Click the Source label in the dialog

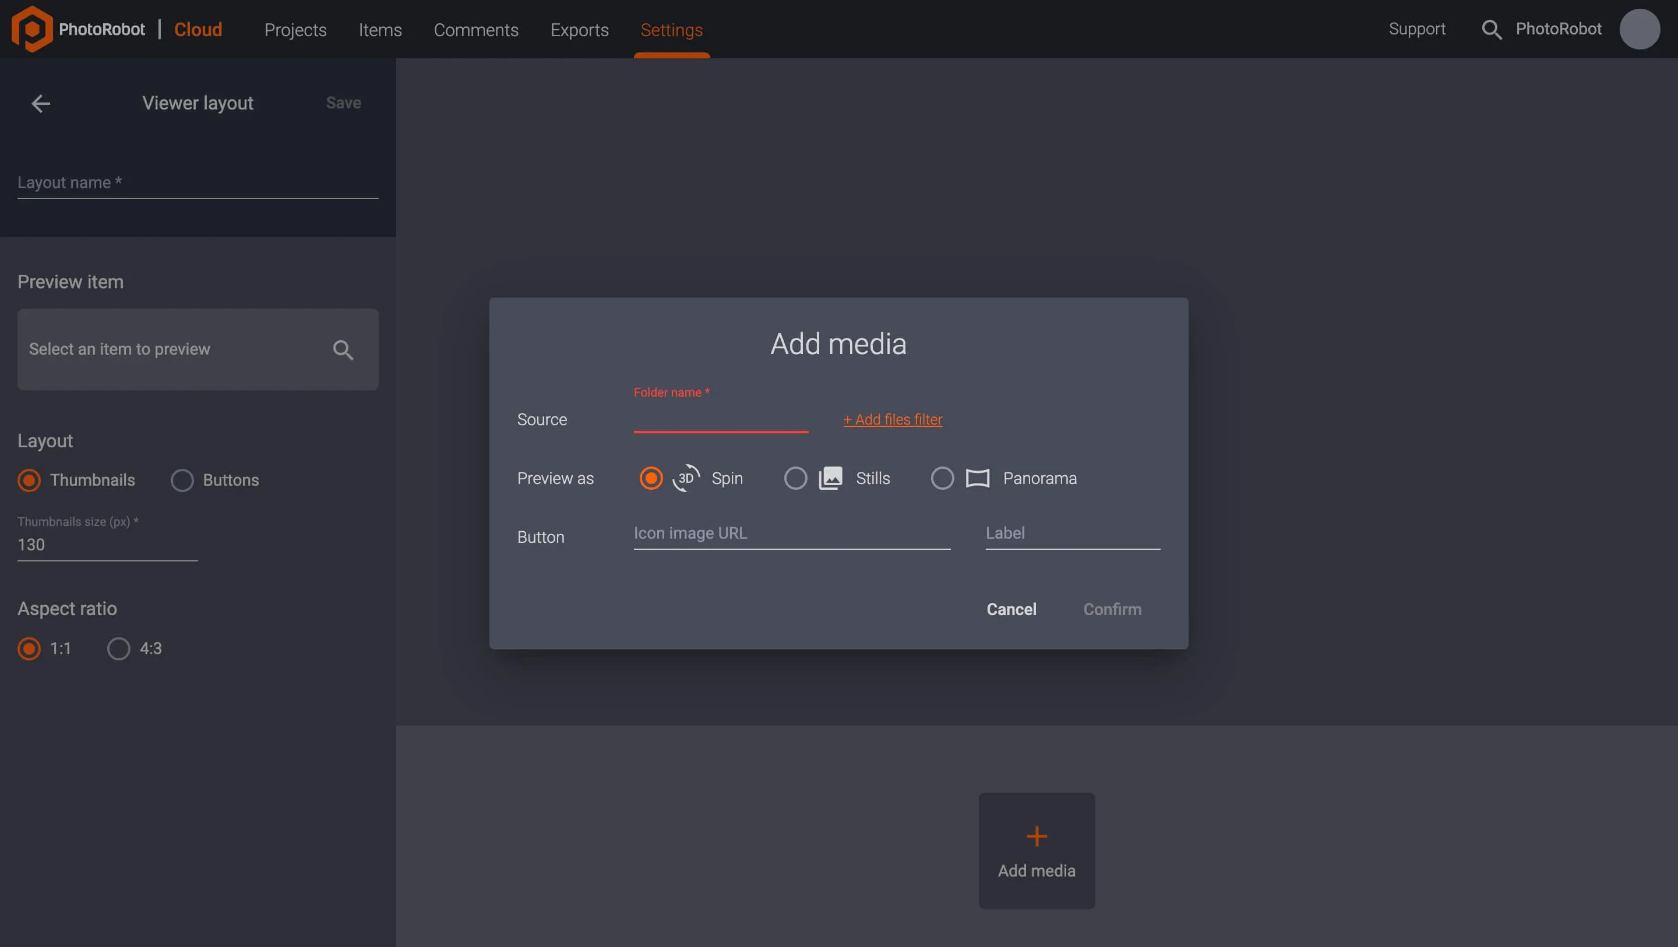point(541,419)
